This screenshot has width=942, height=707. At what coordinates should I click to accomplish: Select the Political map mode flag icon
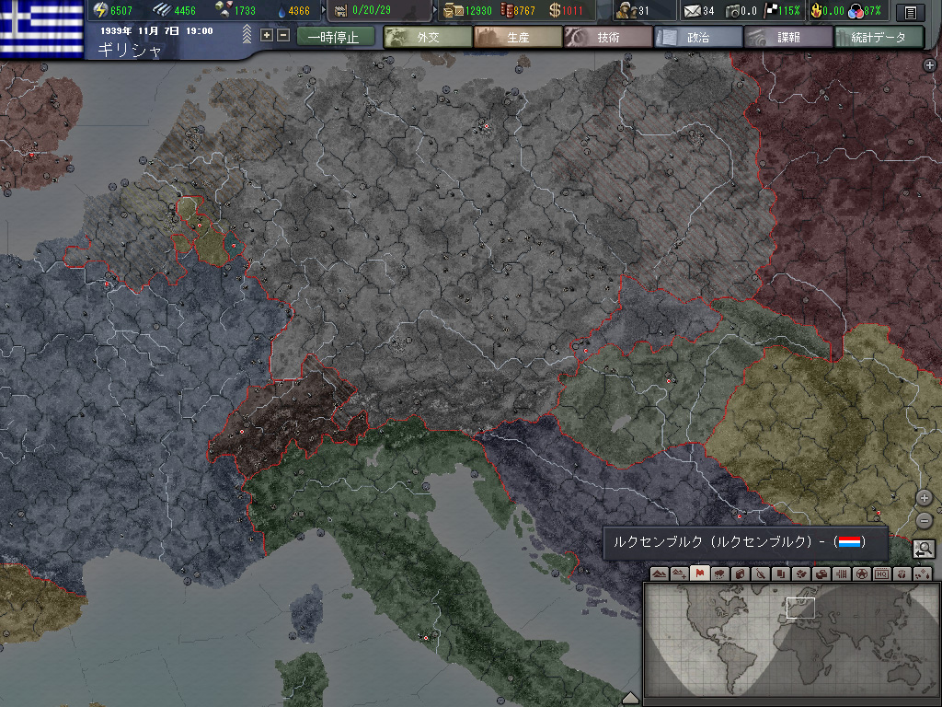[700, 573]
